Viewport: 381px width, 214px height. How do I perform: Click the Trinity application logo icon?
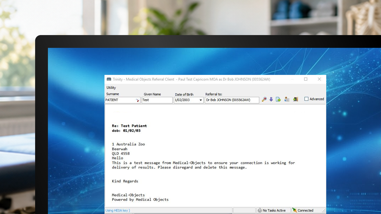109,79
